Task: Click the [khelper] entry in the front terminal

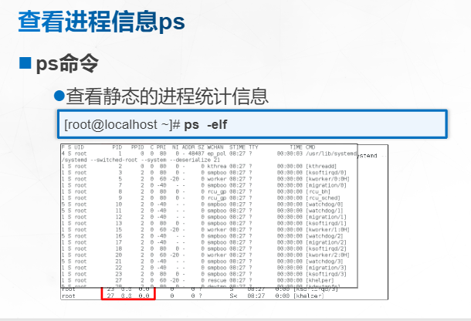Action: [320, 280]
